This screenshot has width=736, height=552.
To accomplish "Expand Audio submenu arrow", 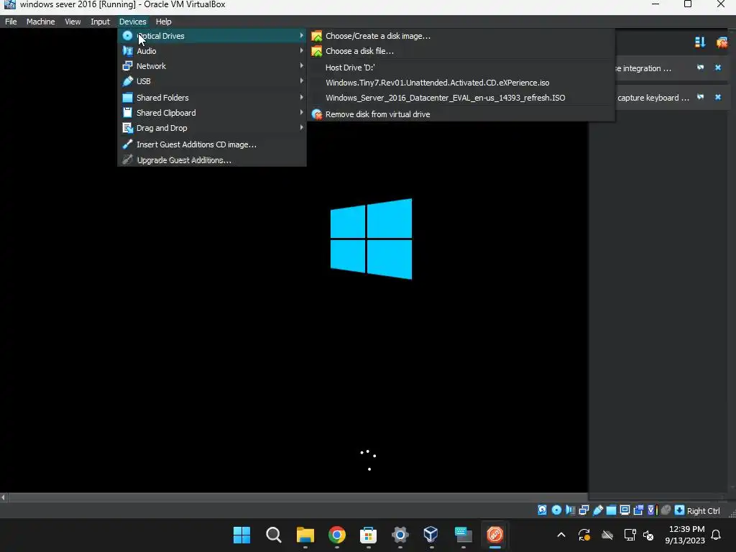I will click(301, 50).
